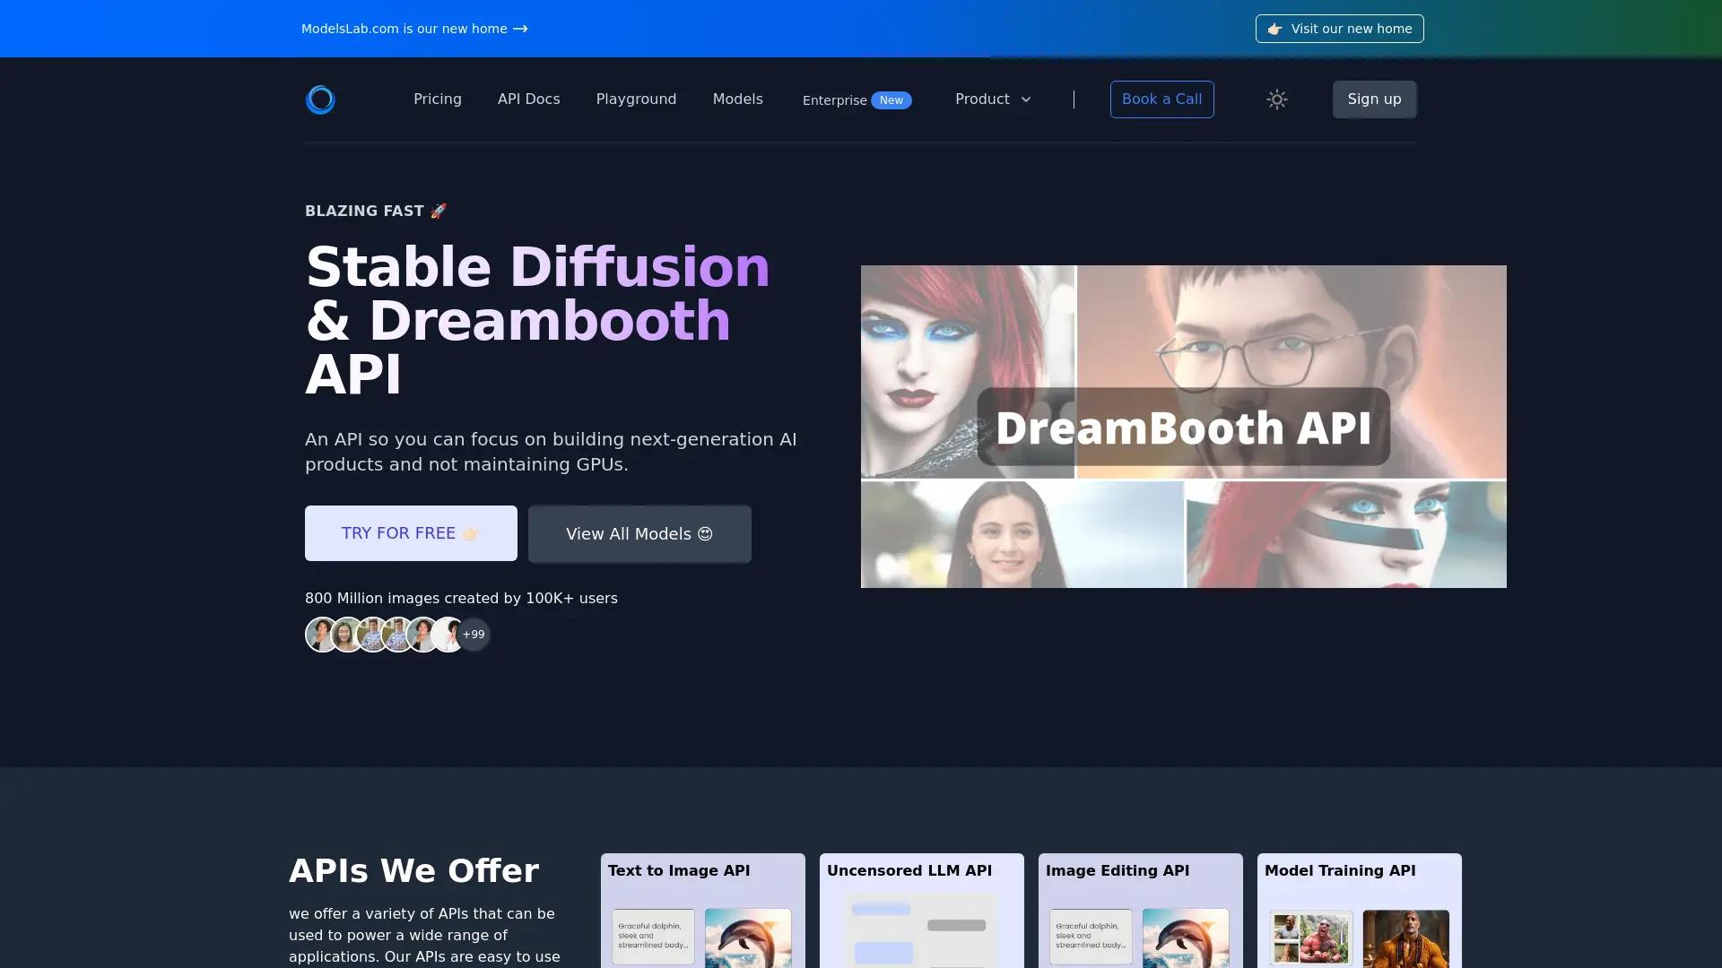Open the API Docs page
This screenshot has width=1722, height=968.
click(528, 99)
